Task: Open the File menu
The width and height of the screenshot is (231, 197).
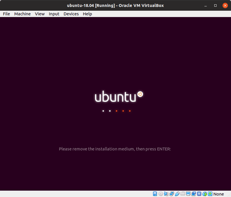Action: [6, 14]
